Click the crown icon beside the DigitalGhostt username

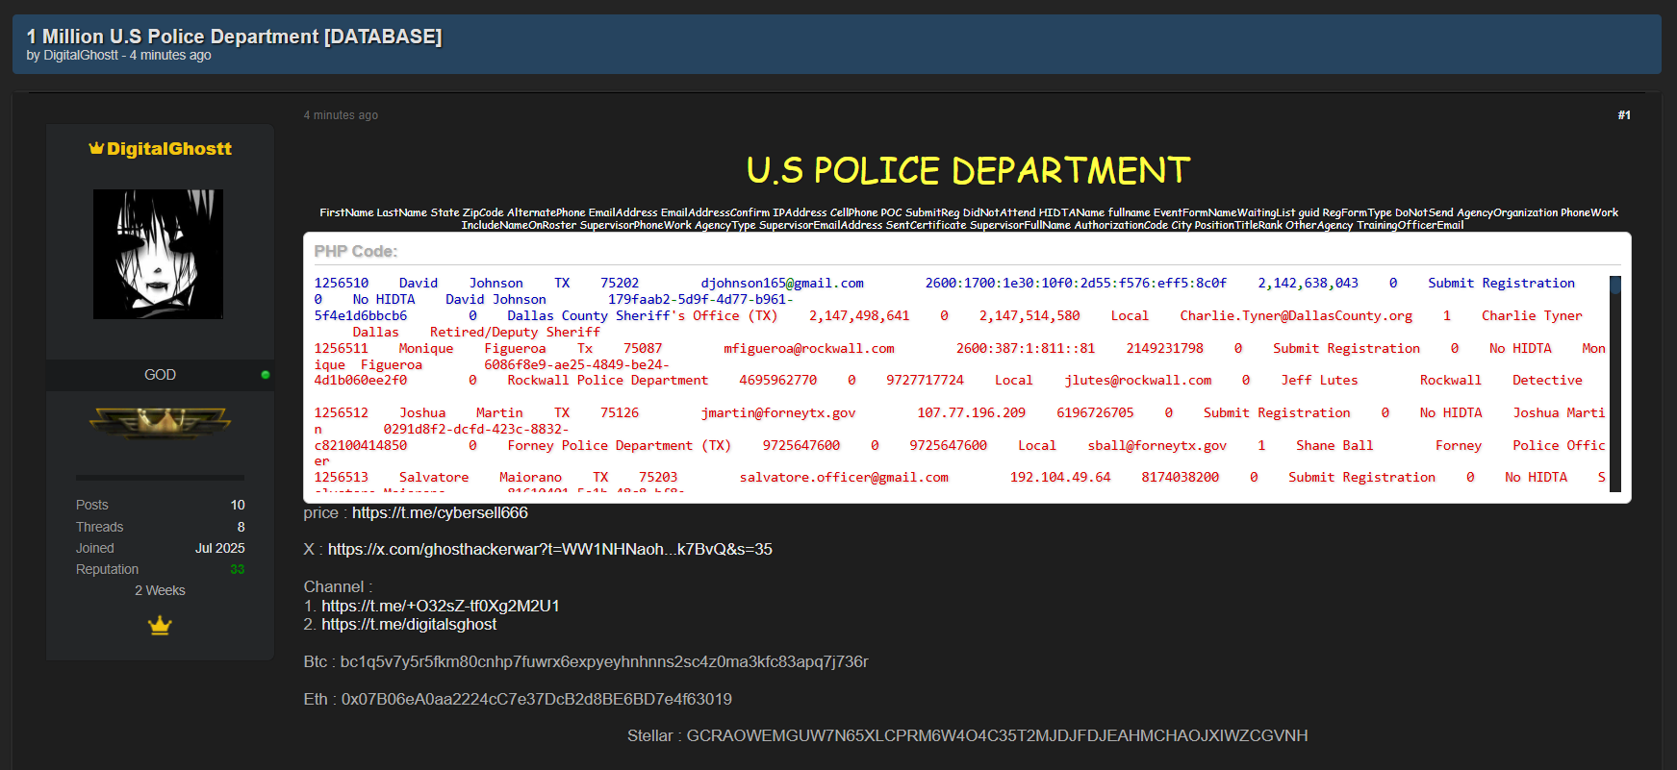(96, 148)
